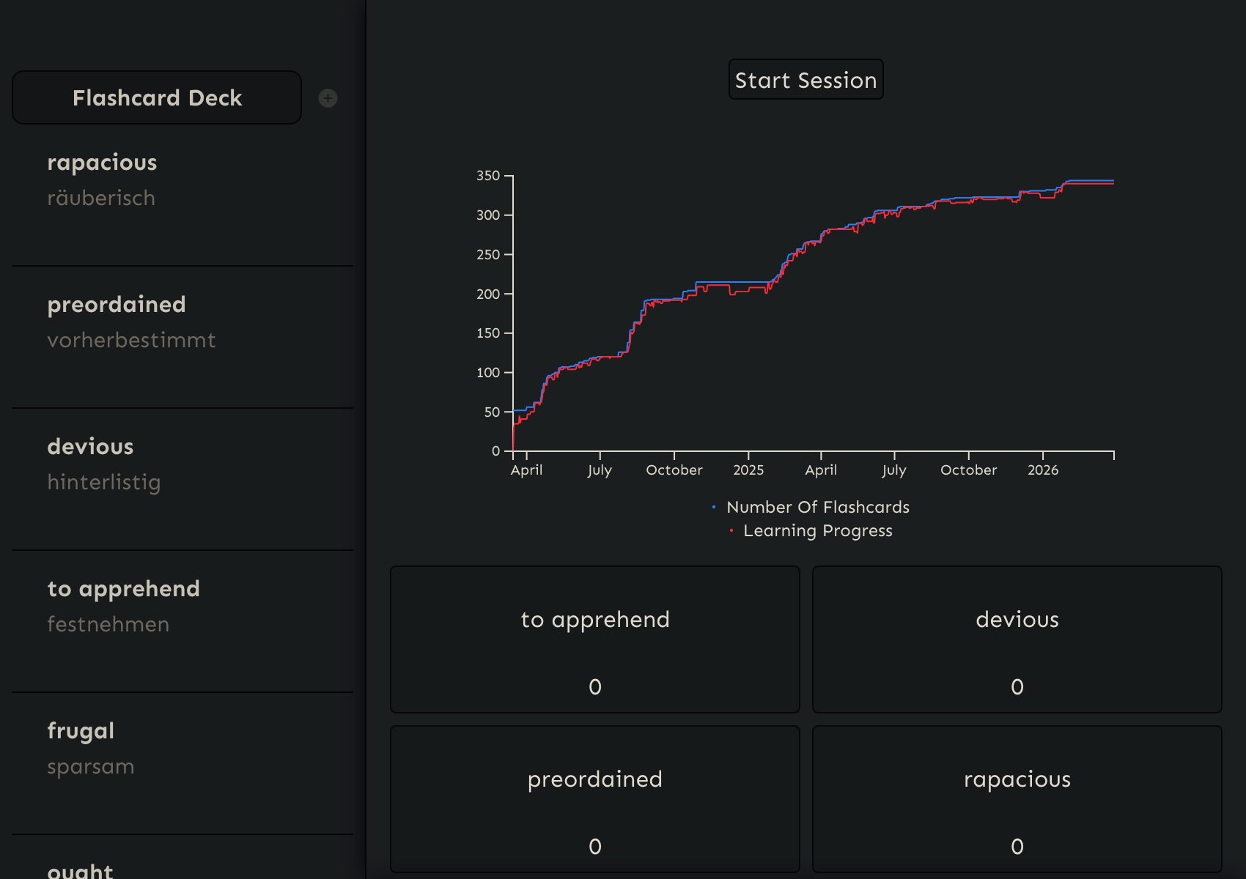The image size is (1246, 879).
Task: Click the 2025 axis label on chart
Action: coord(748,470)
